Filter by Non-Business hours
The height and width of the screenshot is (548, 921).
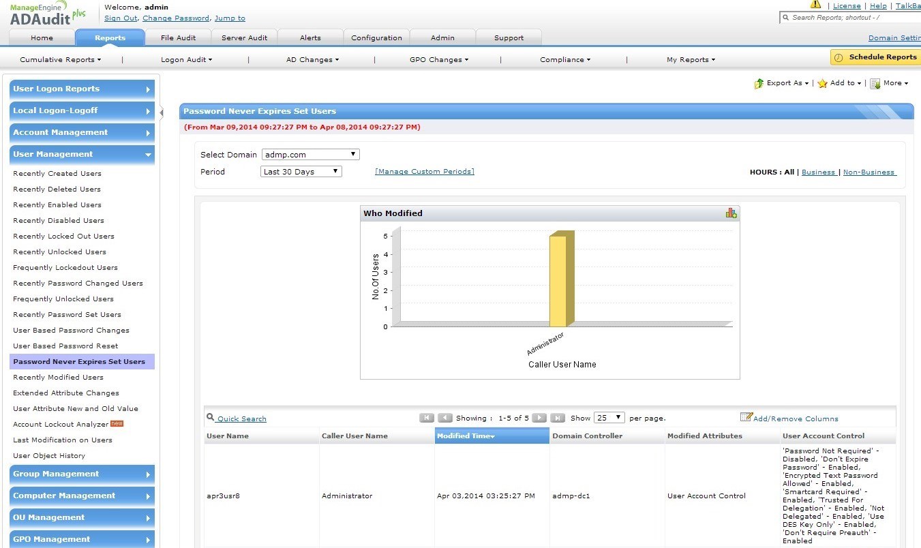point(869,172)
